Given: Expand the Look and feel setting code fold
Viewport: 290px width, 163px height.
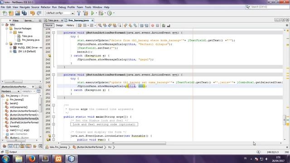Looking at the screenshot, I should coord(53,125).
